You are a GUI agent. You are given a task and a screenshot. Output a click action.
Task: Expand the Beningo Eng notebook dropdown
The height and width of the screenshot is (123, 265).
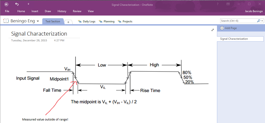(38, 21)
